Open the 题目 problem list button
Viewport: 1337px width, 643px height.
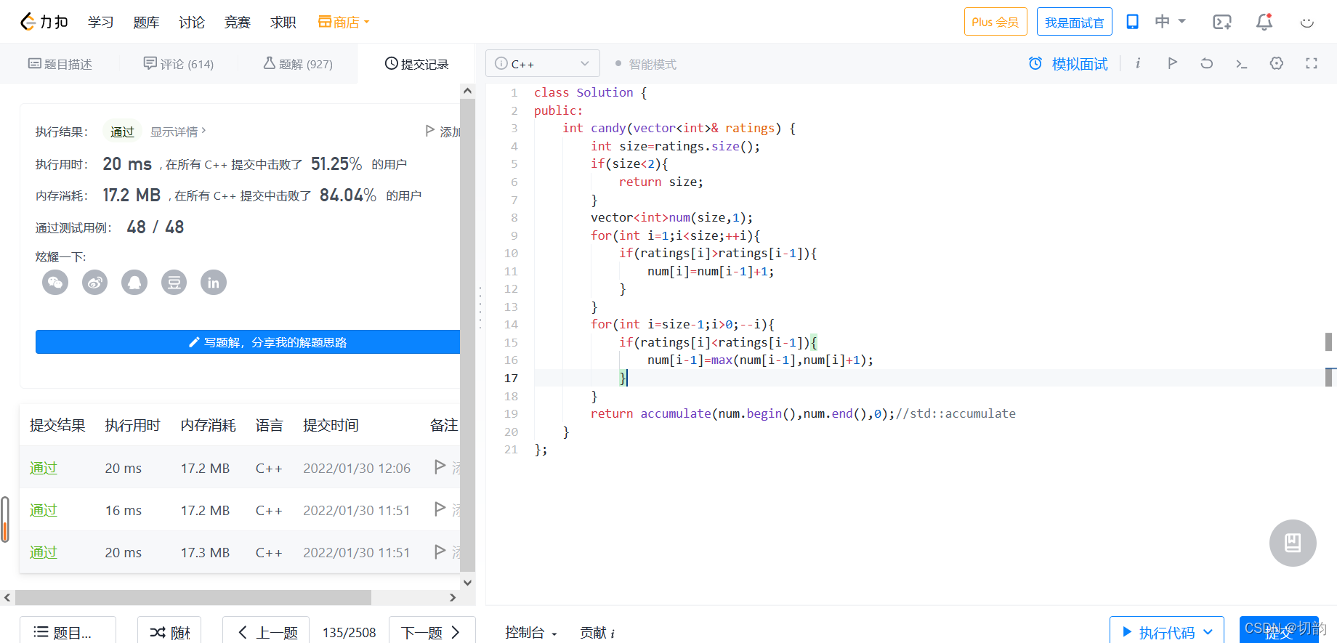point(68,631)
